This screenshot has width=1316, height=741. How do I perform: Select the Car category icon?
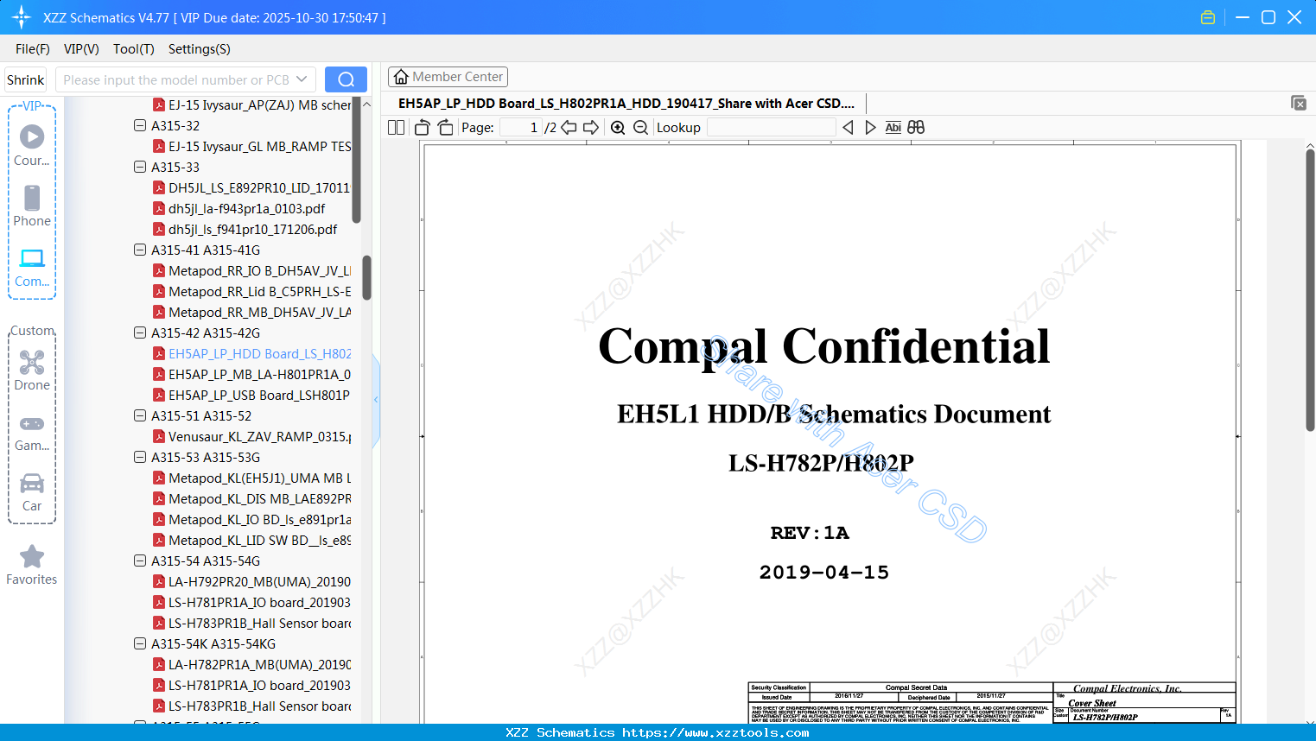[32, 483]
